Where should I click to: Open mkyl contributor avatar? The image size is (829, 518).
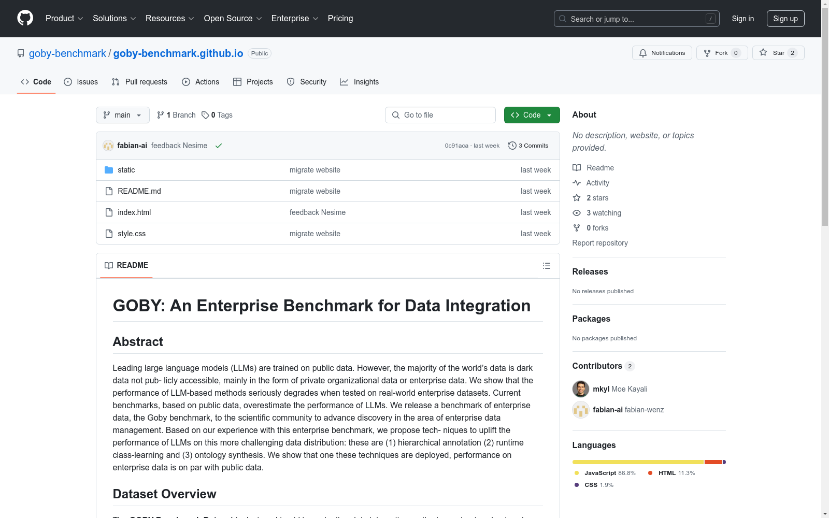point(580,389)
